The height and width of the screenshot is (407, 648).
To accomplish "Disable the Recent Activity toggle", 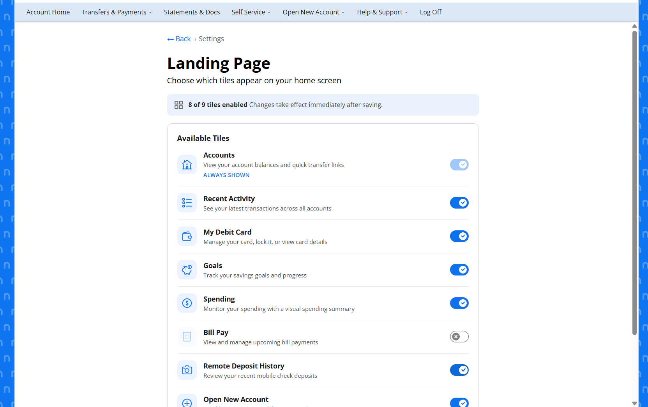I will [459, 203].
